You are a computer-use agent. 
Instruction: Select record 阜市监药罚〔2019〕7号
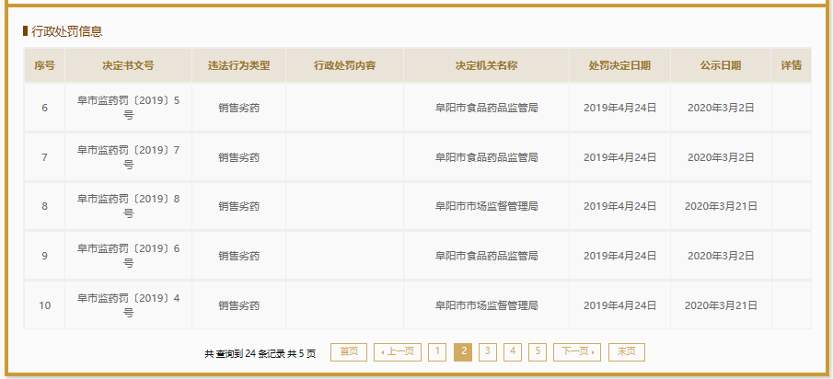coord(128,157)
